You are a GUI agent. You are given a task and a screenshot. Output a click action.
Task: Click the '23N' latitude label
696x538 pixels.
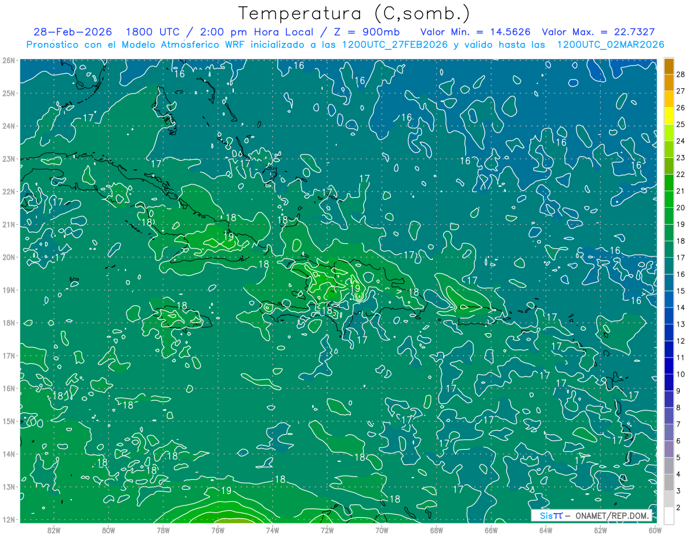point(8,158)
